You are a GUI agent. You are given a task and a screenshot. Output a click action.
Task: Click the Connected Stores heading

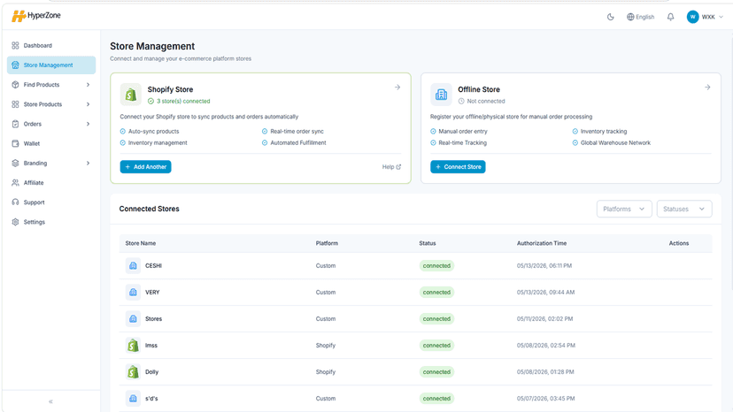click(x=149, y=209)
